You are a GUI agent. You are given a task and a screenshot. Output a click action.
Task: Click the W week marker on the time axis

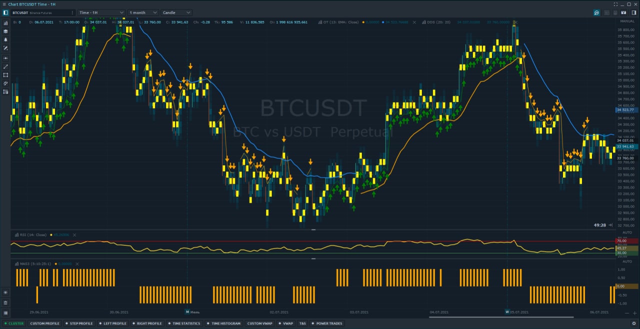[x=507, y=311]
